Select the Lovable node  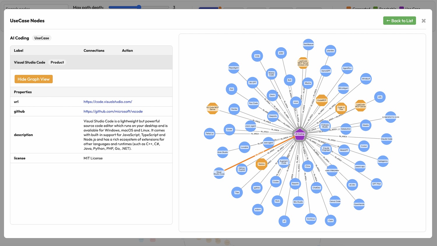(244, 147)
